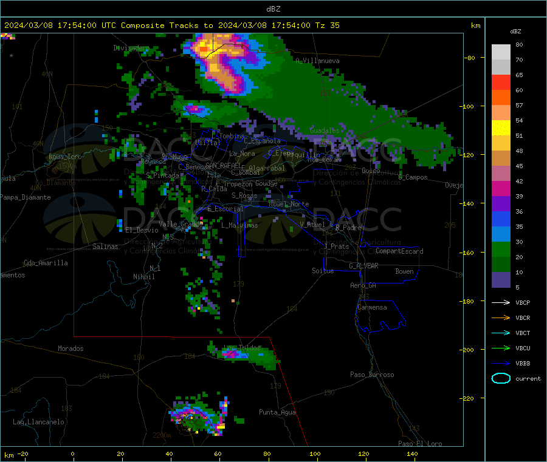This screenshot has height=462, width=547.
Task: Click the cyan 'current' ellipse icon
Action: click(x=501, y=378)
